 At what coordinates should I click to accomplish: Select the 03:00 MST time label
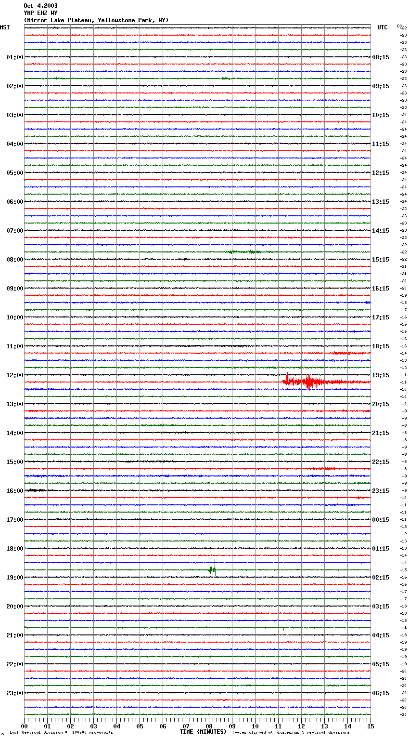click(15, 115)
